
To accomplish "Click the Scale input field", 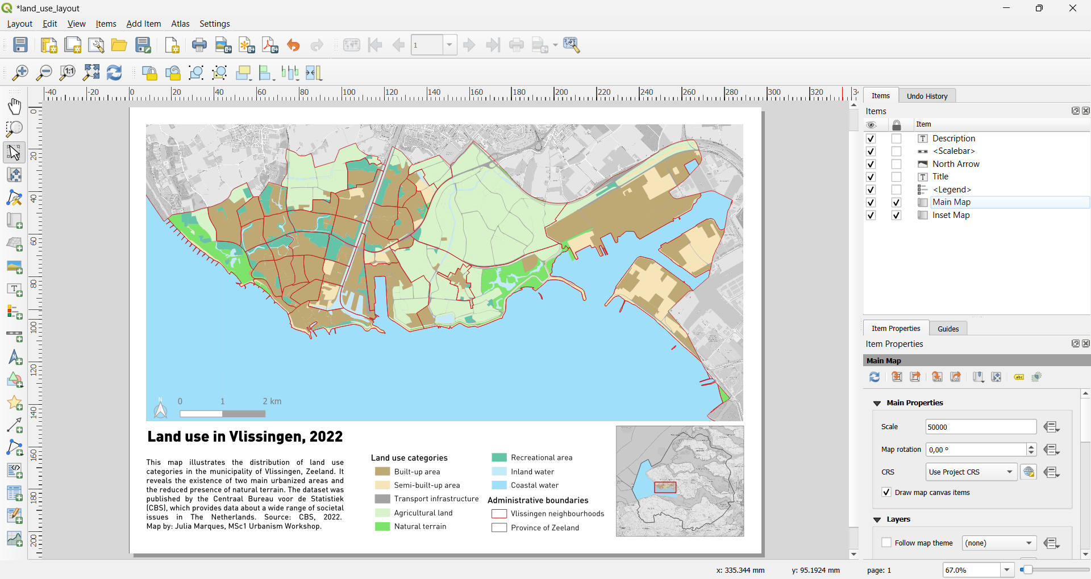I will pos(981,427).
